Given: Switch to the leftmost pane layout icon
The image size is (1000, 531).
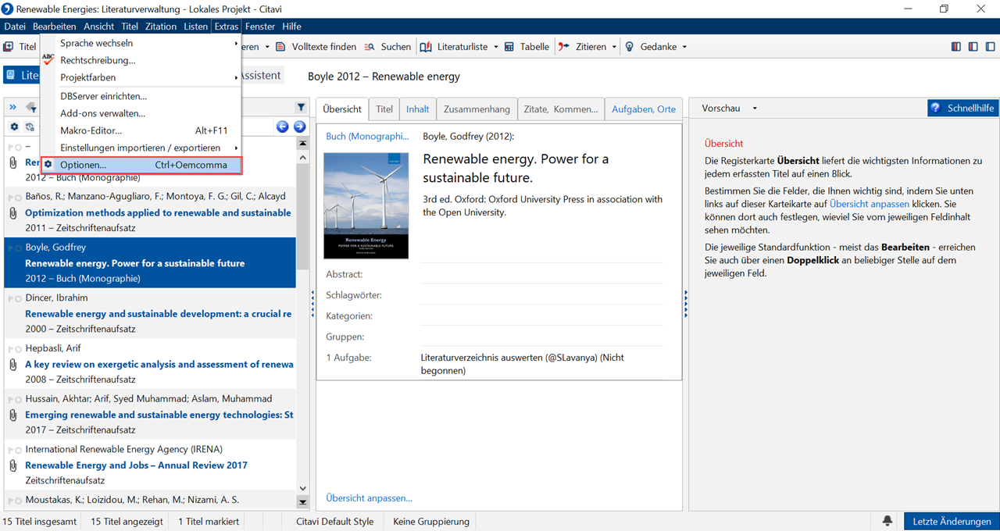Looking at the screenshot, I should tap(956, 47).
